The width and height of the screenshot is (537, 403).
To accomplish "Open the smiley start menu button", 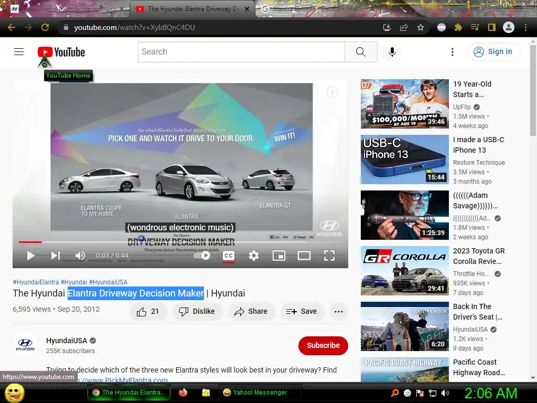I will point(14,393).
